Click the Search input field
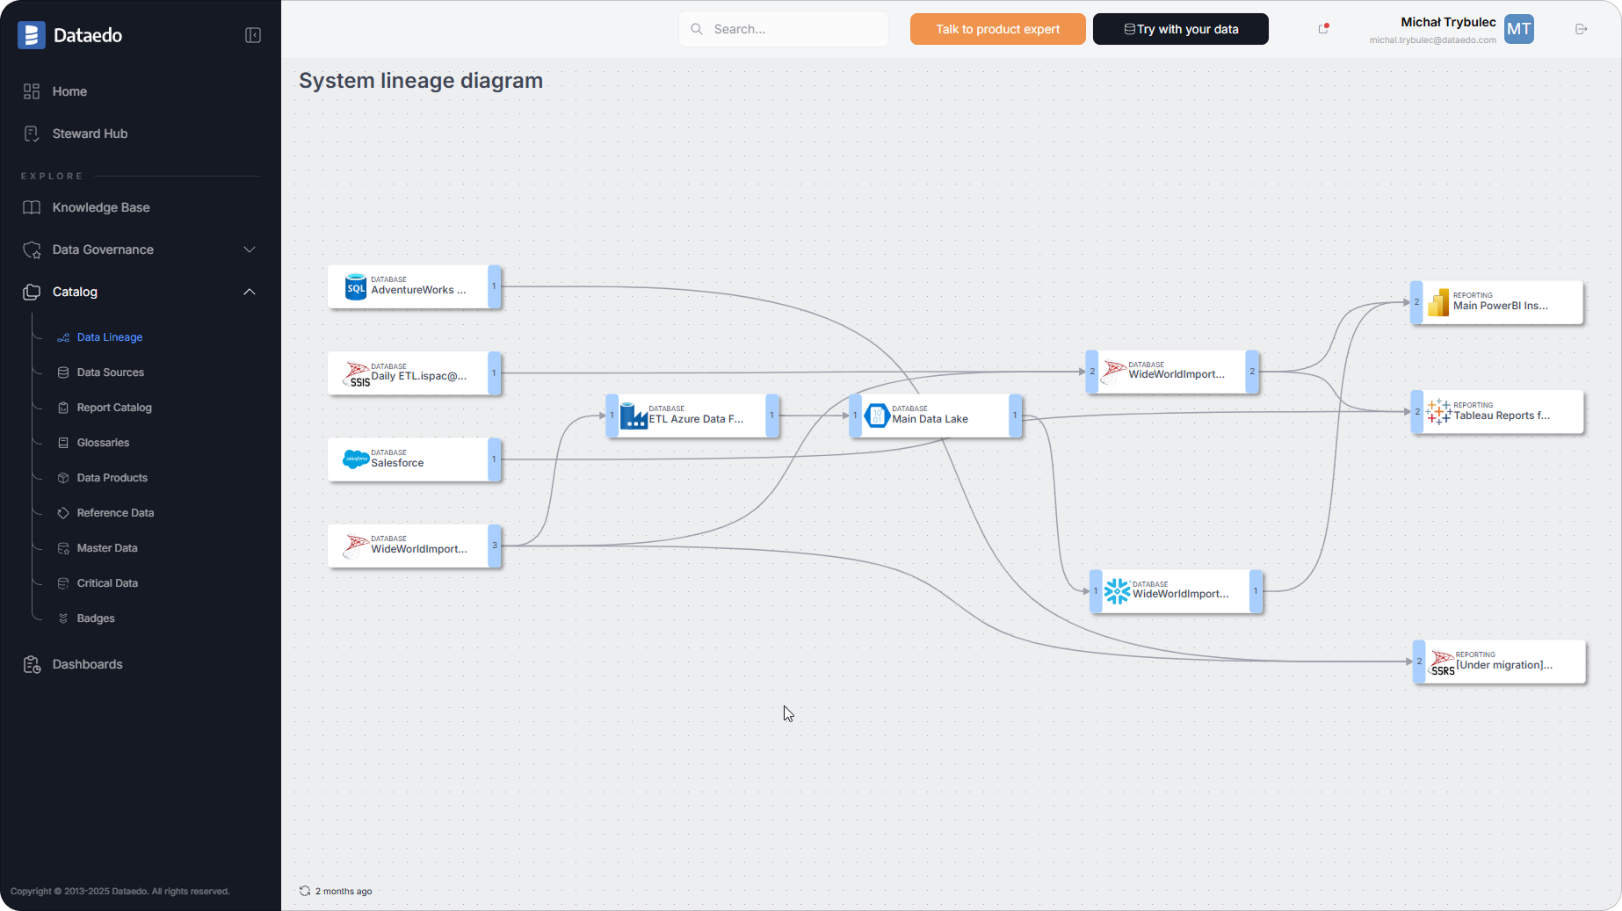Image resolution: width=1622 pixels, height=911 pixels. point(783,28)
